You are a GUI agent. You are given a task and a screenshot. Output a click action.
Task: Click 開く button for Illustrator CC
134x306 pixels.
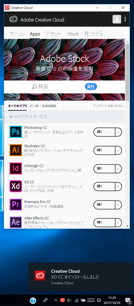(x=105, y=150)
